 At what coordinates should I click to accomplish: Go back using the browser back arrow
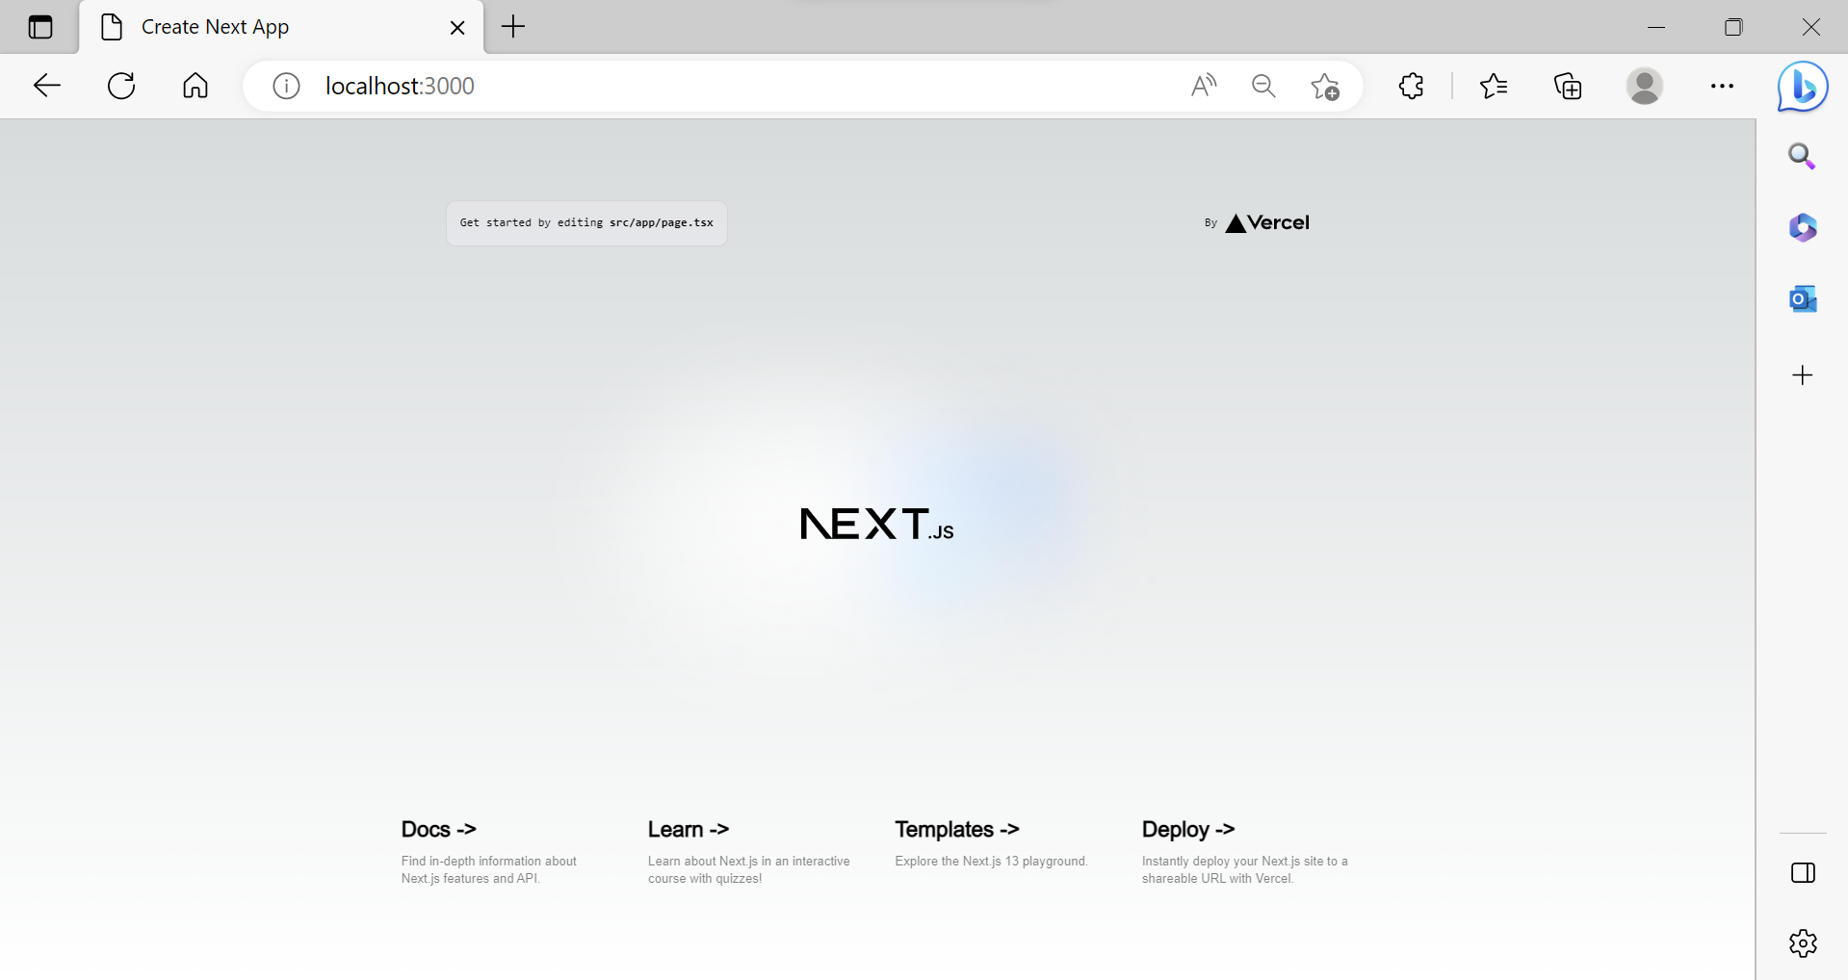pyautogui.click(x=47, y=86)
